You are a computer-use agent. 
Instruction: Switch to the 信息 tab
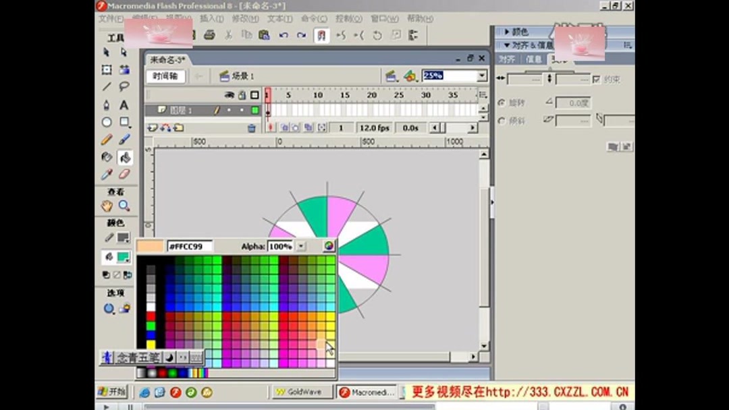pos(534,59)
